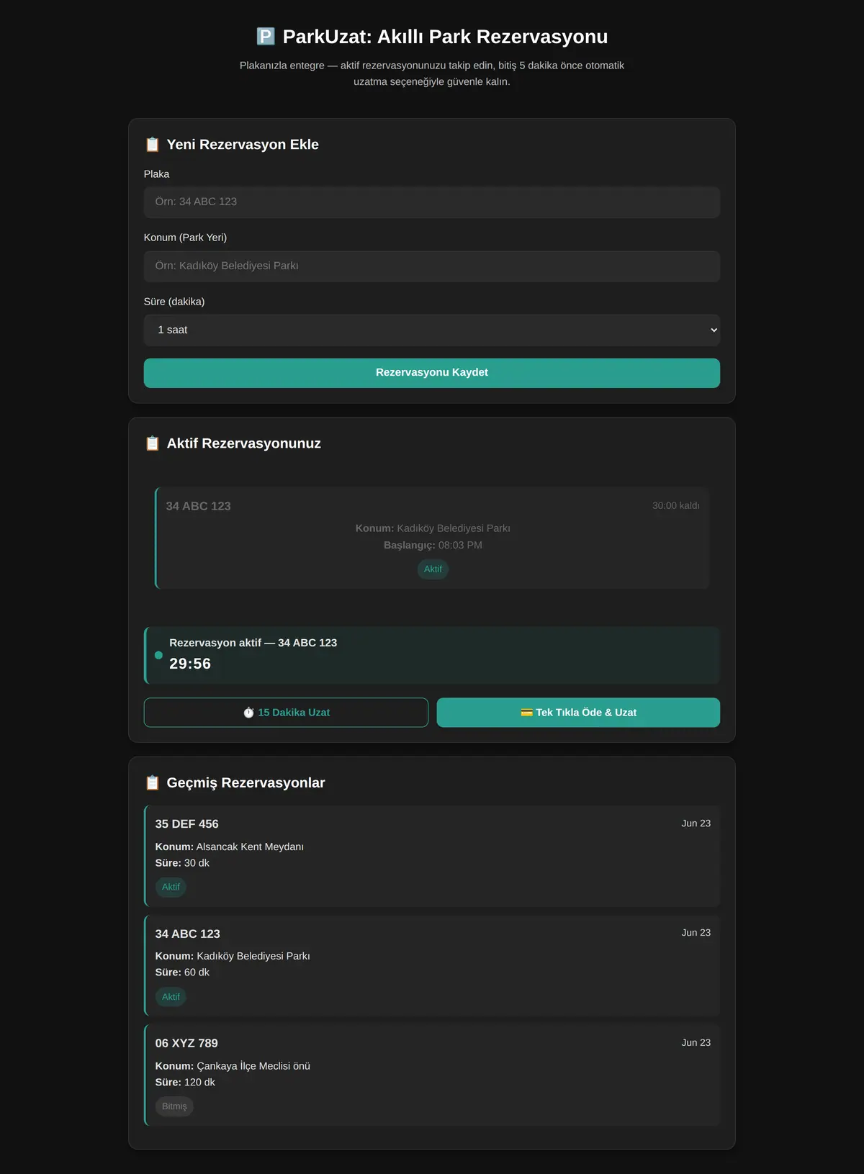The width and height of the screenshot is (864, 1174).
Task: Click the Bitmiş badge on 06 XYZ 789
Action: 174,1106
